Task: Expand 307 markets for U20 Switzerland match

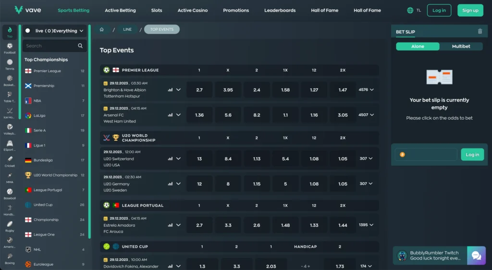Action: pyautogui.click(x=366, y=159)
